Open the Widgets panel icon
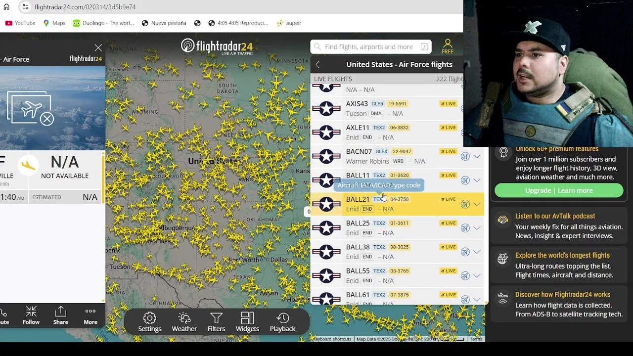This screenshot has height=356, width=633. [247, 322]
